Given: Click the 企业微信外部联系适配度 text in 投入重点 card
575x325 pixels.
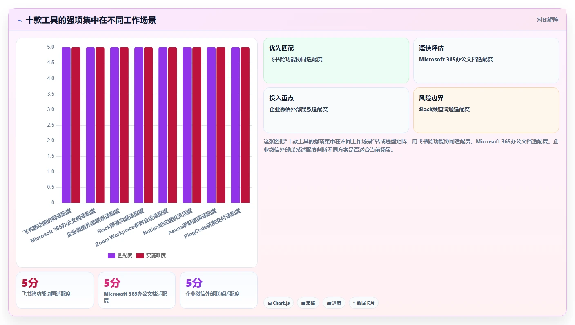Looking at the screenshot, I should 299,109.
